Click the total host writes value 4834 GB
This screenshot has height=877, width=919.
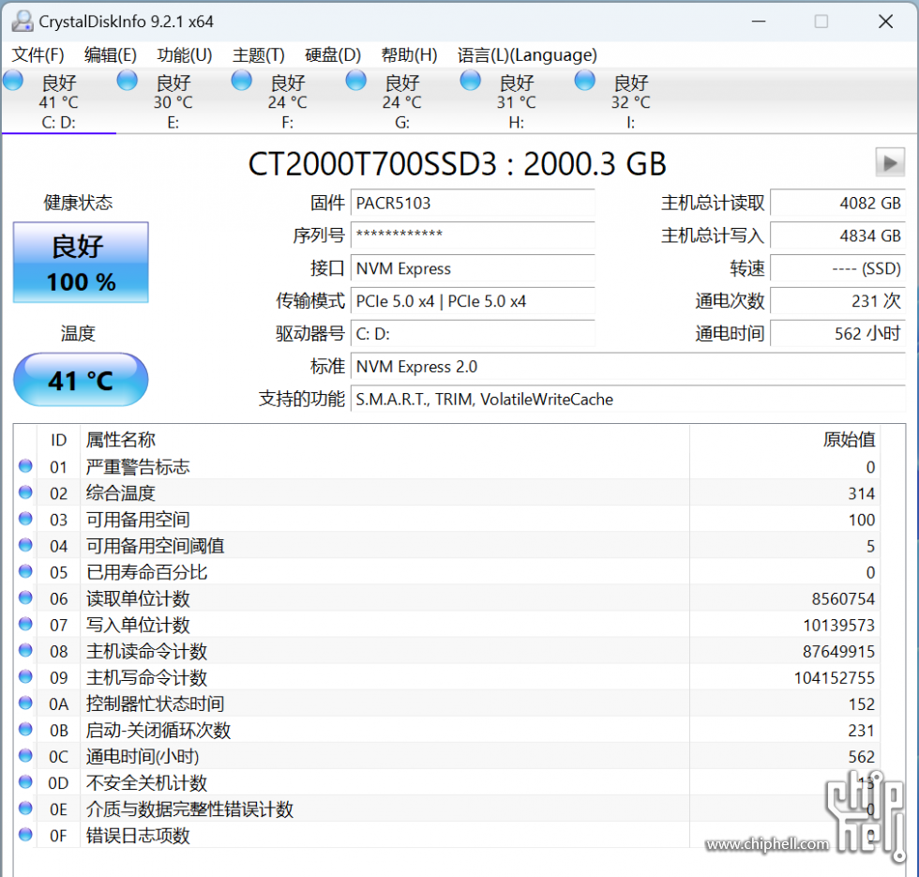838,235
